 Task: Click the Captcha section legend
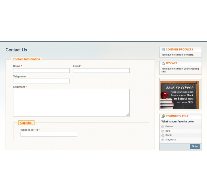click(26, 123)
